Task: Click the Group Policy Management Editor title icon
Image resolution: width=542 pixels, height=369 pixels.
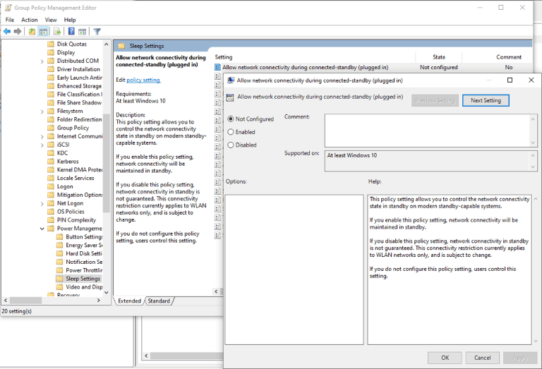Action: point(8,8)
